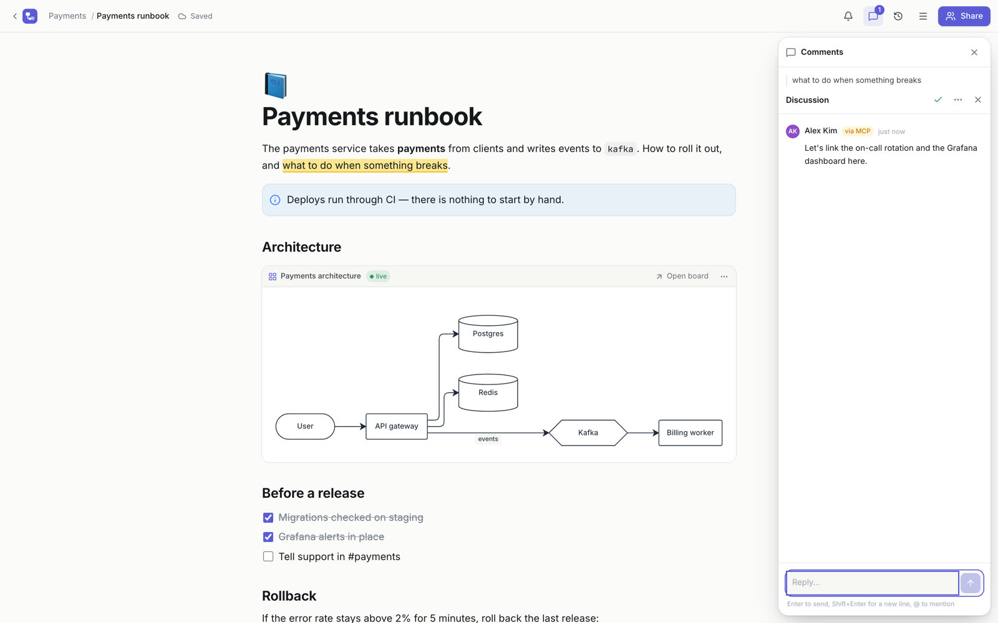Click the AK avatar of Alex Kim

793,131
